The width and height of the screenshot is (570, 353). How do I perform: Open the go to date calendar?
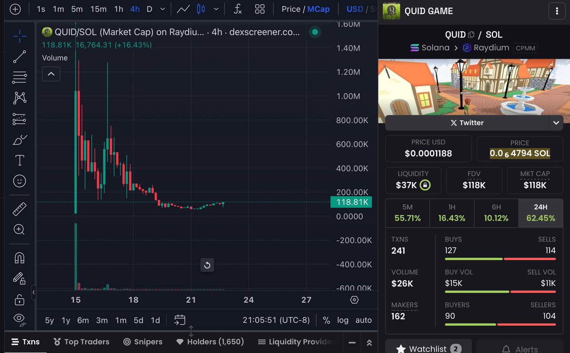point(180,320)
